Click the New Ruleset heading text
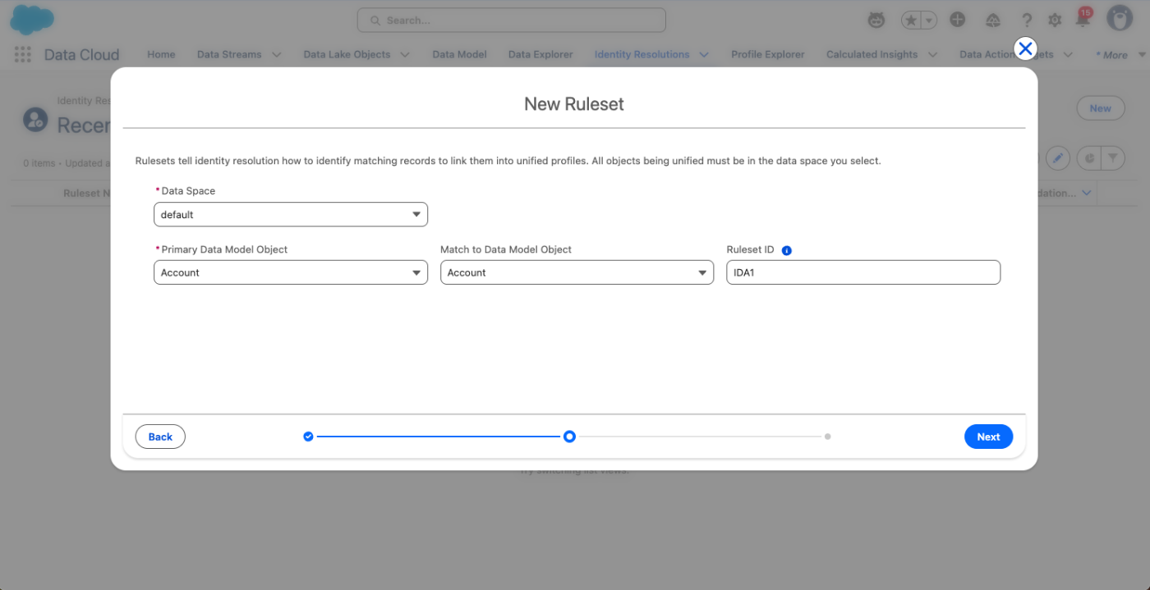The image size is (1150, 590). pyautogui.click(x=574, y=104)
